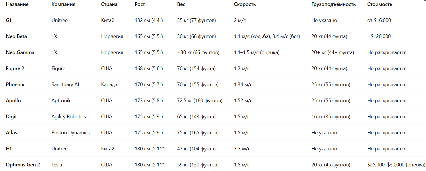426x171 pixels.
Task: Click the Компания column header
Action: point(63,5)
